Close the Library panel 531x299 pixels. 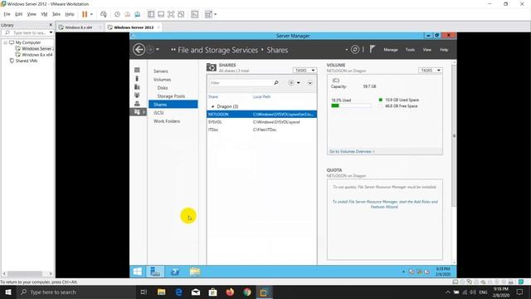coord(51,25)
